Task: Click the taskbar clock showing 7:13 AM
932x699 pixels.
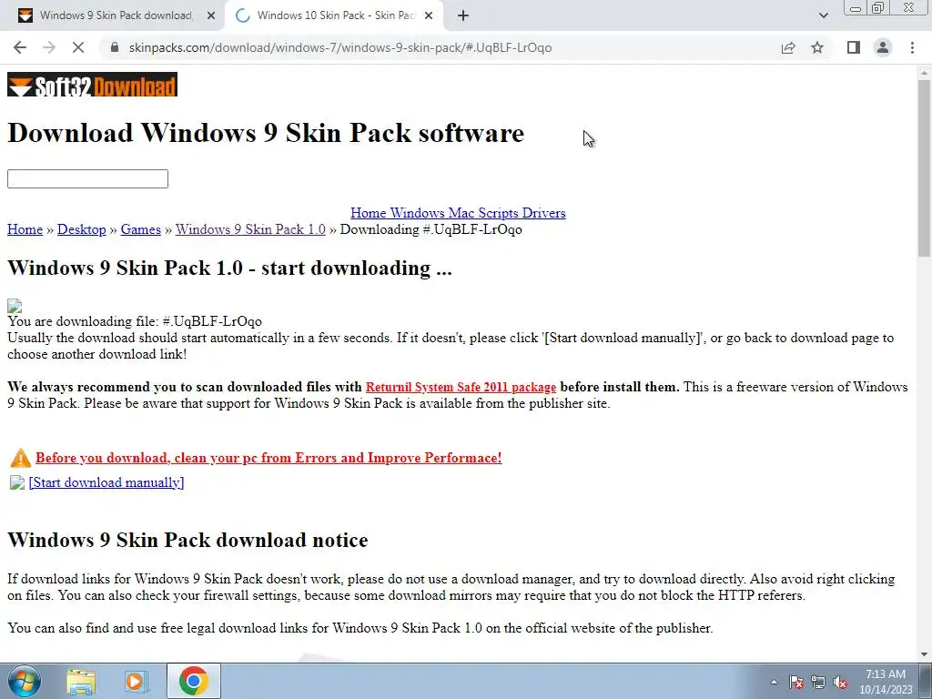Action: click(886, 682)
